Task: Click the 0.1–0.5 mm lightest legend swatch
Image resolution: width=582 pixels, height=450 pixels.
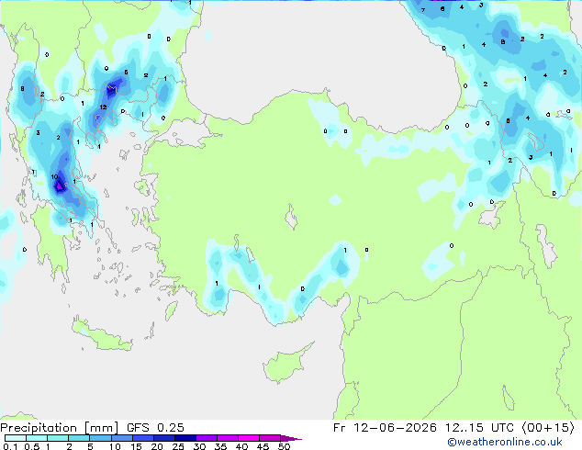Action: 16,438
